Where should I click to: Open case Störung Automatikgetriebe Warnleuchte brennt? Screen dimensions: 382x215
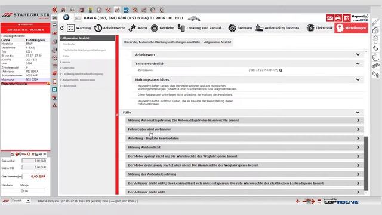[245, 121]
